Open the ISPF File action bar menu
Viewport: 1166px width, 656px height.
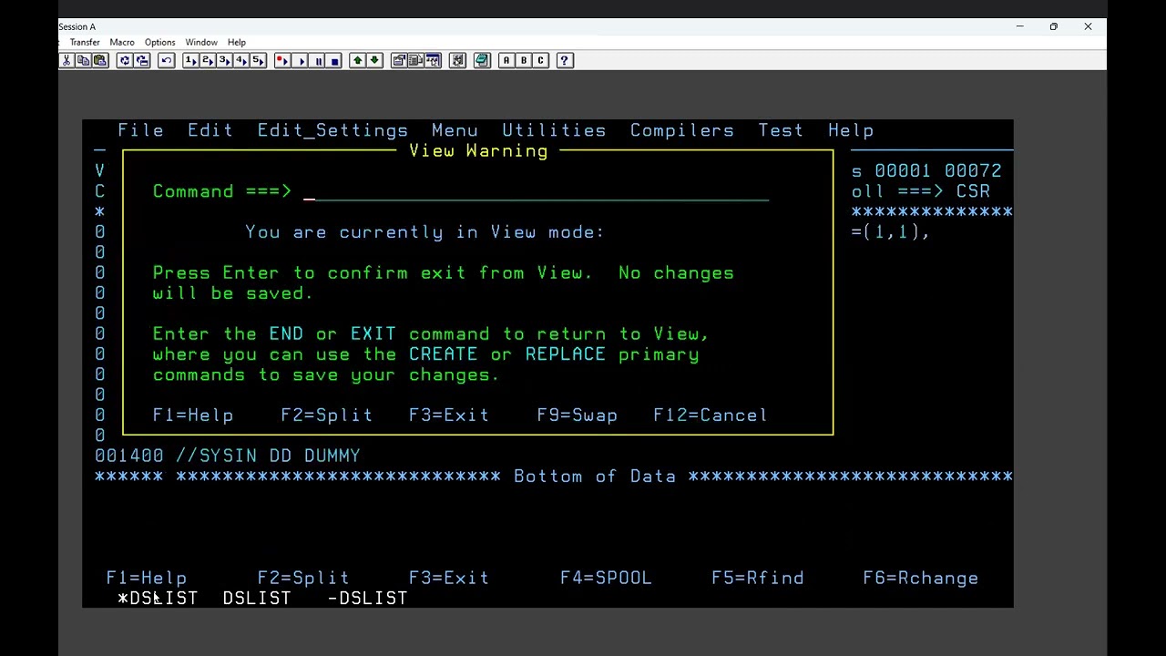(140, 130)
